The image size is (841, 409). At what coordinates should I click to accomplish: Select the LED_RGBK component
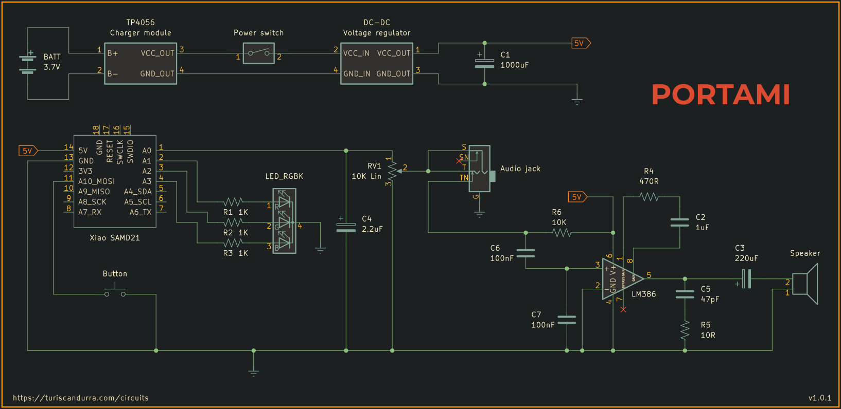(284, 221)
